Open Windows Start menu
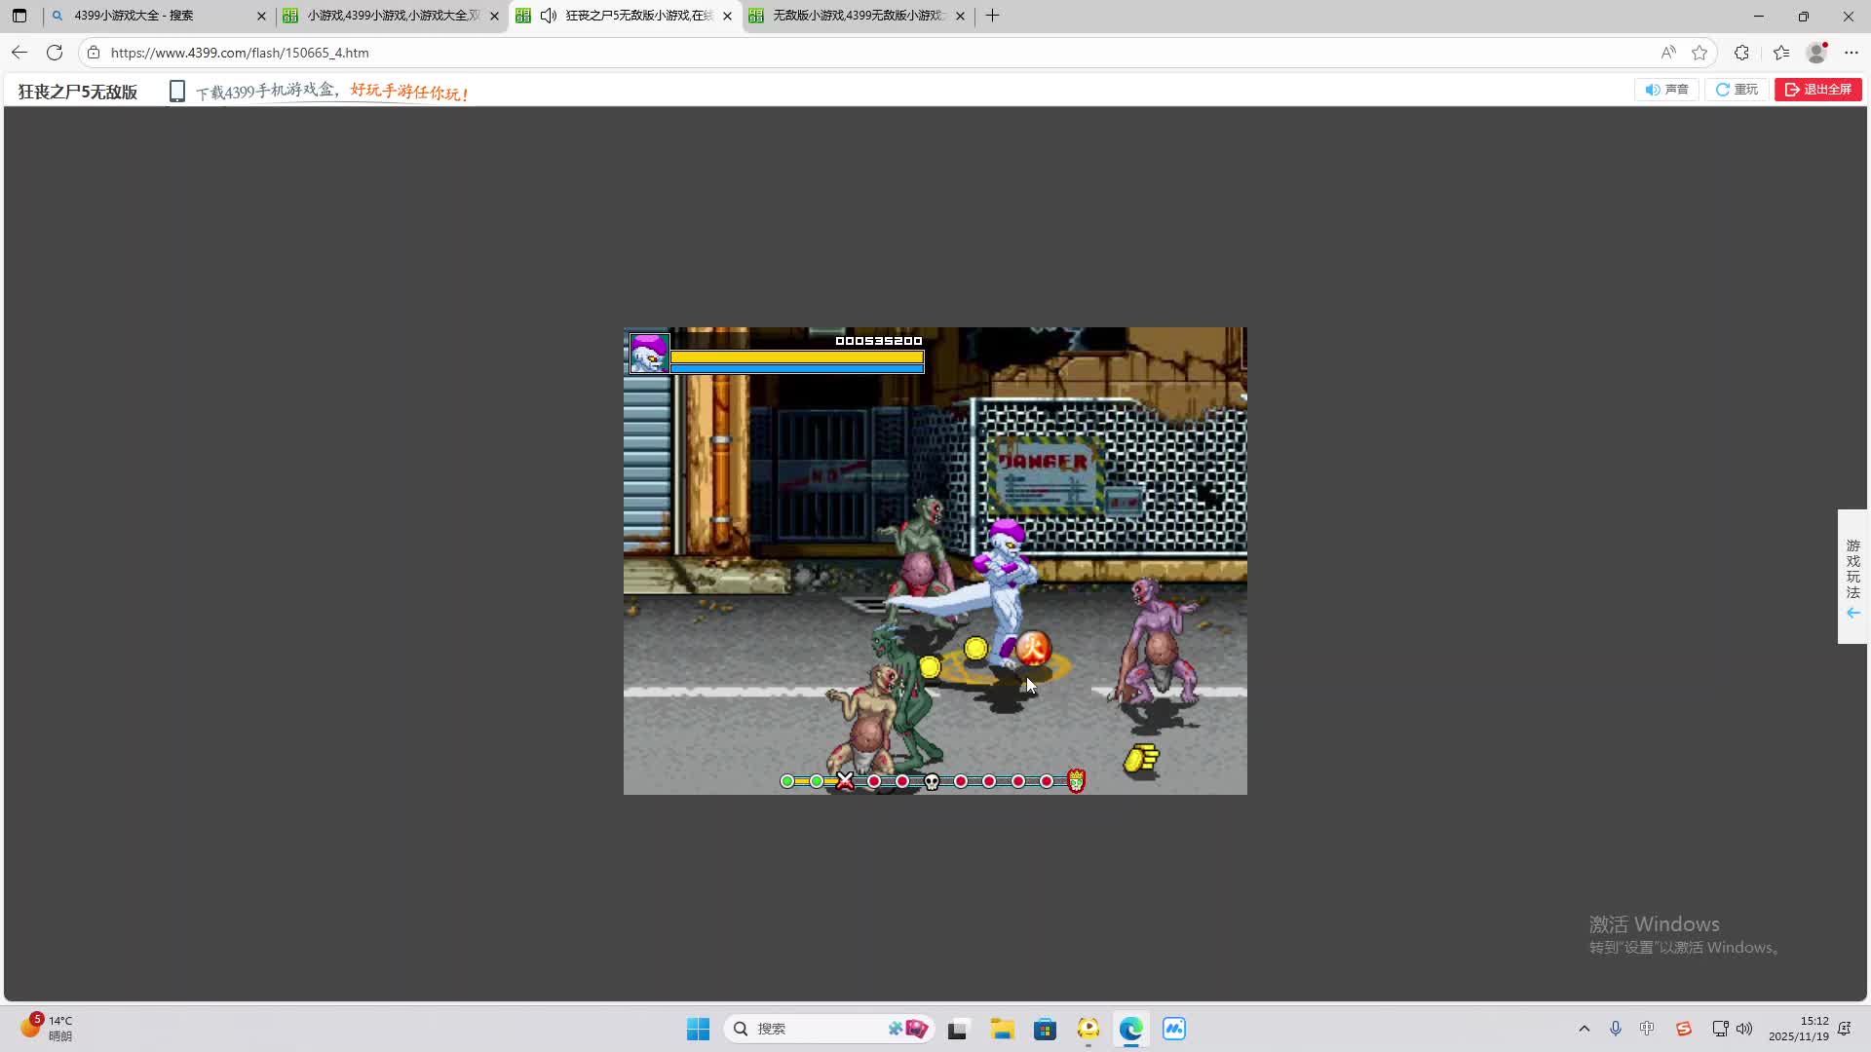 [x=698, y=1029]
